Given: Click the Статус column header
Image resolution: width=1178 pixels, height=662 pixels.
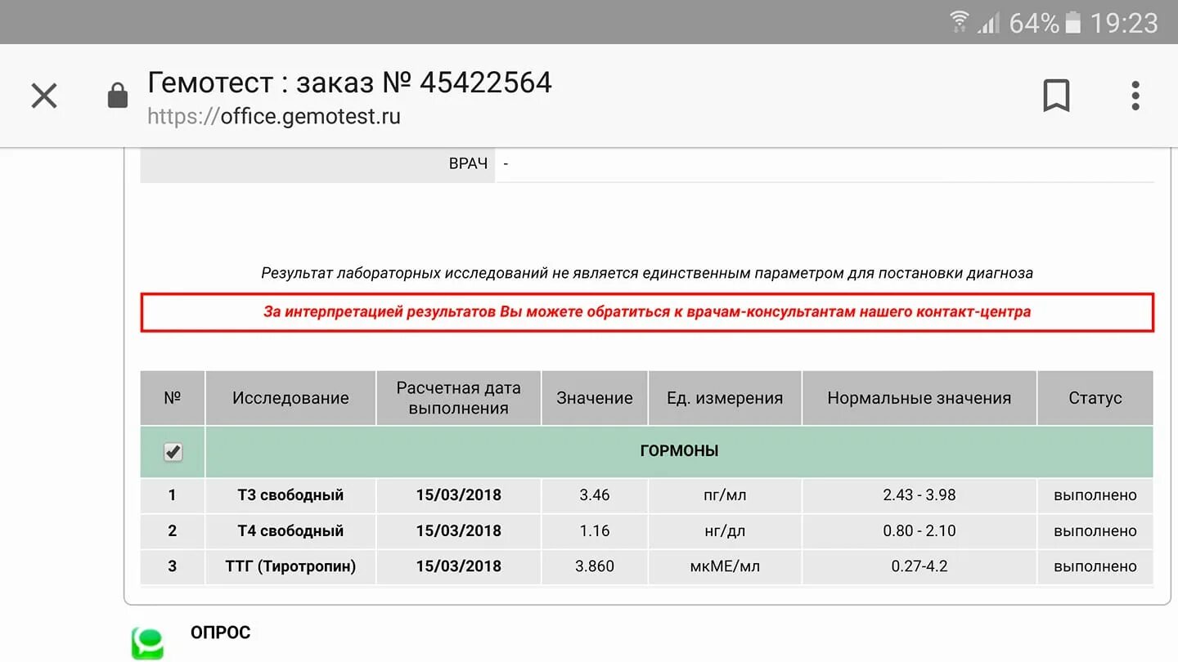Looking at the screenshot, I should point(1095,398).
